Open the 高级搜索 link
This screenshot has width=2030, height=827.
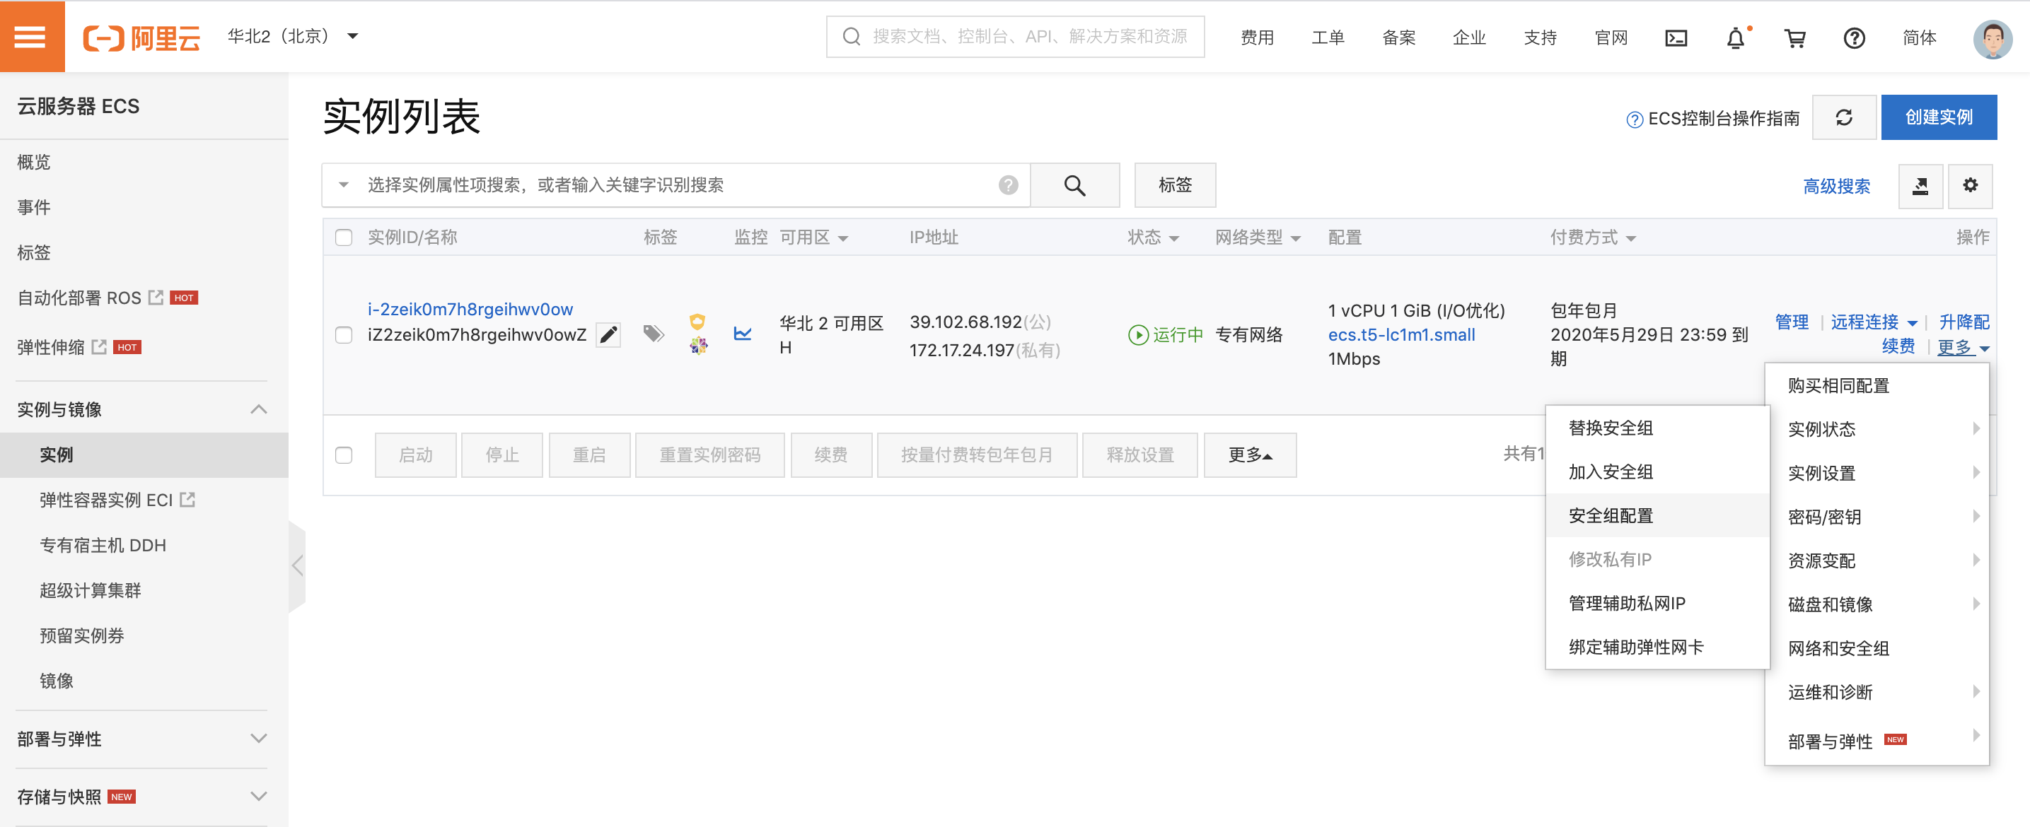coord(1835,187)
